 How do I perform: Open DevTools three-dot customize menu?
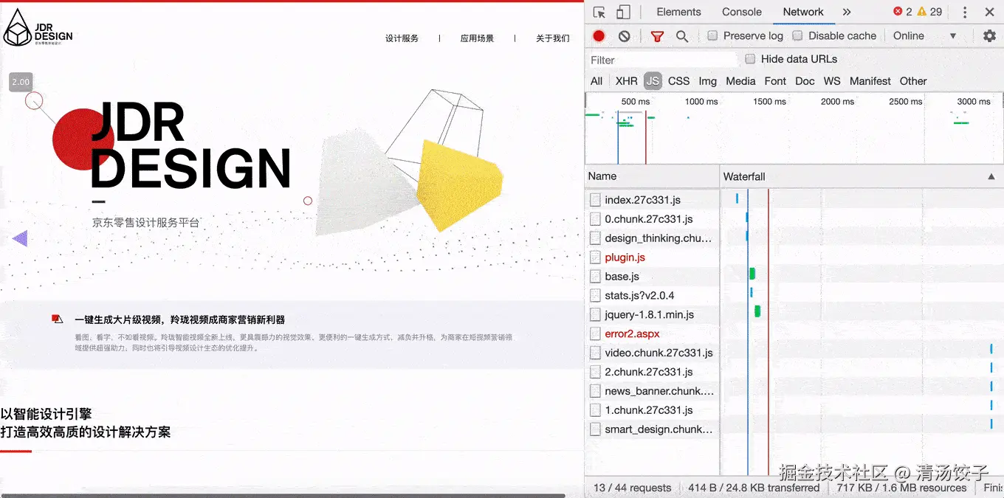(965, 13)
